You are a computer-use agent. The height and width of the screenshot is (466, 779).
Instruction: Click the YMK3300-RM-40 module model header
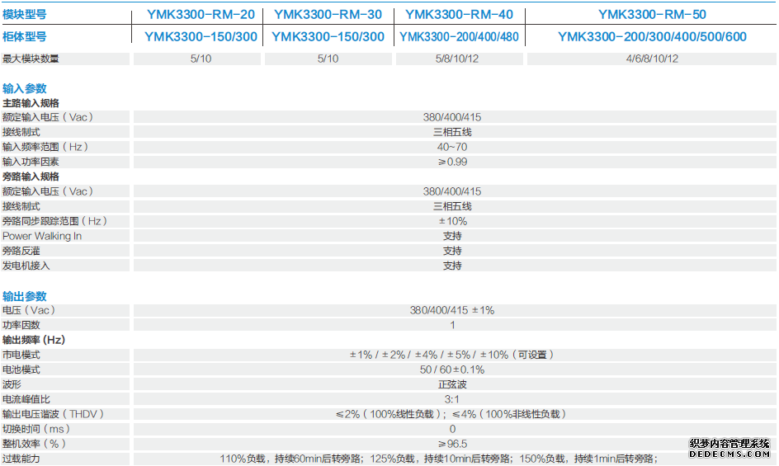click(x=460, y=14)
